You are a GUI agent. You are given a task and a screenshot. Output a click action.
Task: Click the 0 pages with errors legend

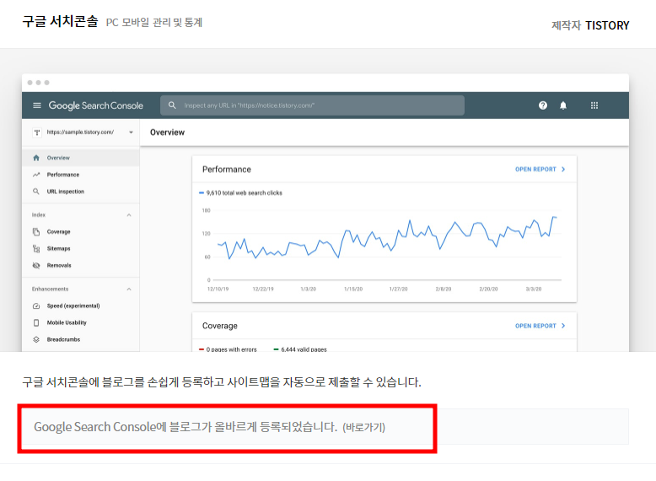pyautogui.click(x=228, y=349)
